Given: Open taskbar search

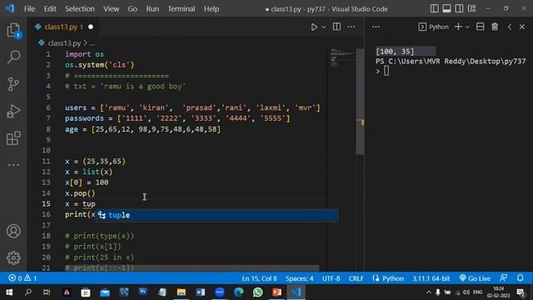Looking at the screenshot, I should click(28, 292).
